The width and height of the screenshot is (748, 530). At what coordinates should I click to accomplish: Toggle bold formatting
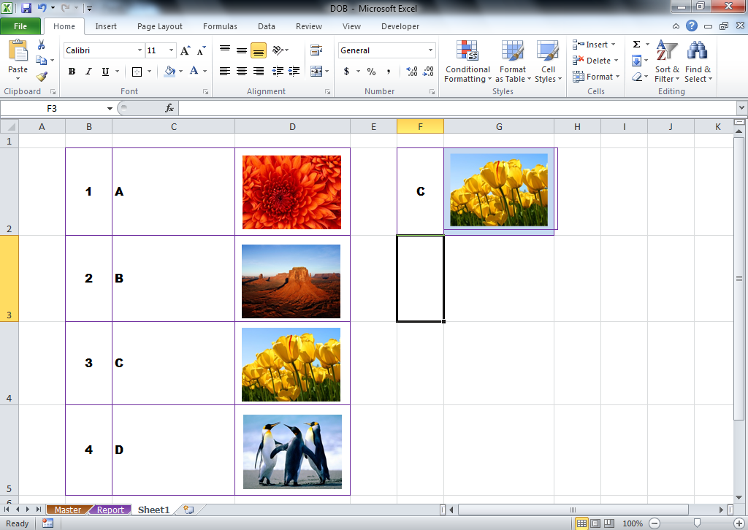(70, 72)
